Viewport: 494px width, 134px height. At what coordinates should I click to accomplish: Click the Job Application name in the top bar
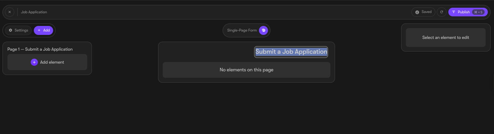(x=34, y=12)
